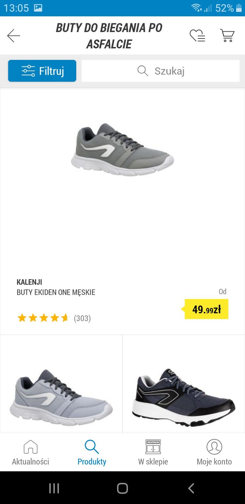Click the Buty Ekiden One Męskie title

pos(56,292)
